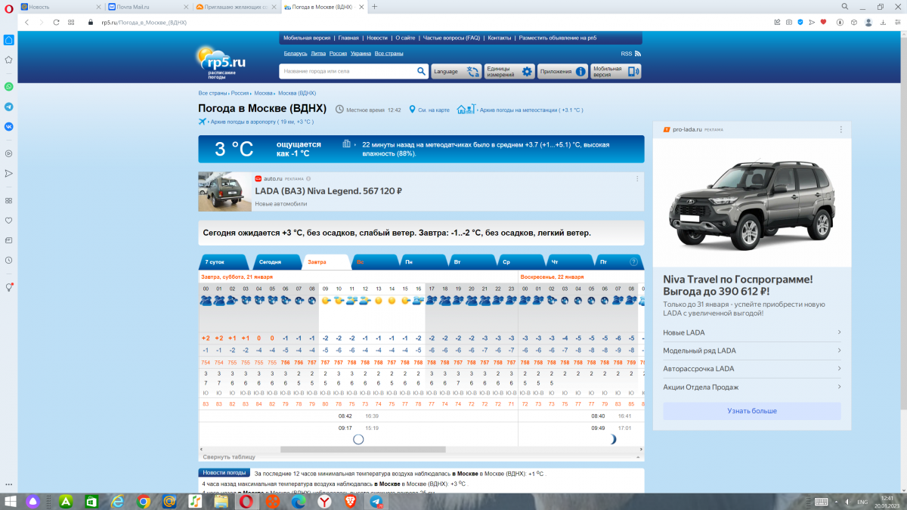Viewport: 907px width, 510px height.
Task: Switch to Мобильная версия button
Action: 616,72
